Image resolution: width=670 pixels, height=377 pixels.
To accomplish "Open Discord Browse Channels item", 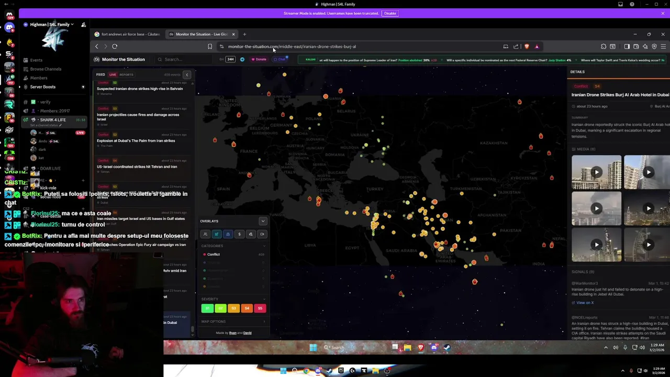I will (46, 69).
